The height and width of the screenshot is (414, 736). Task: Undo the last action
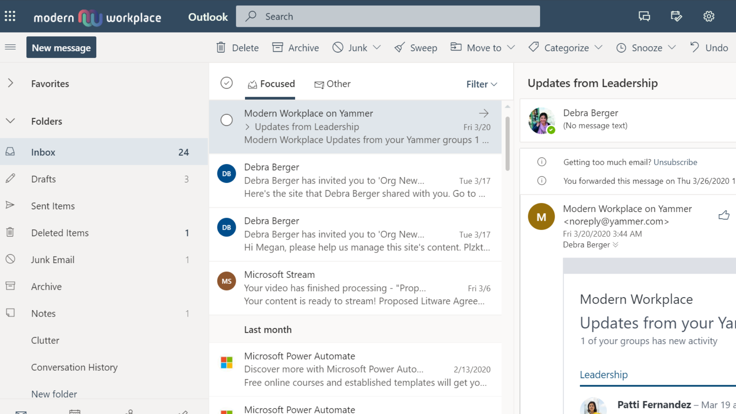click(709, 48)
